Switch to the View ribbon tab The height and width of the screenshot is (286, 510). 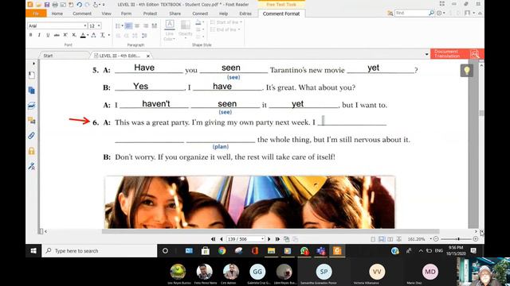pyautogui.click(x=106, y=14)
